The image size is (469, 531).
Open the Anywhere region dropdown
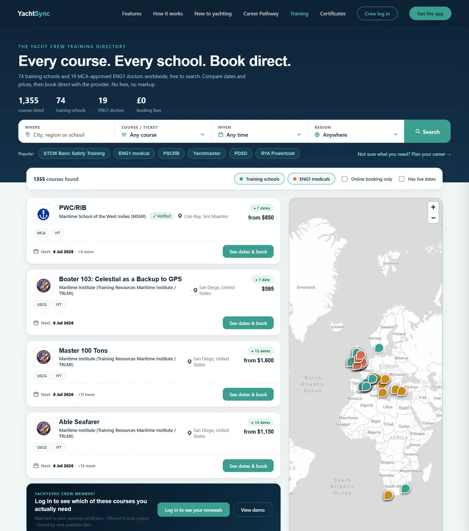356,135
